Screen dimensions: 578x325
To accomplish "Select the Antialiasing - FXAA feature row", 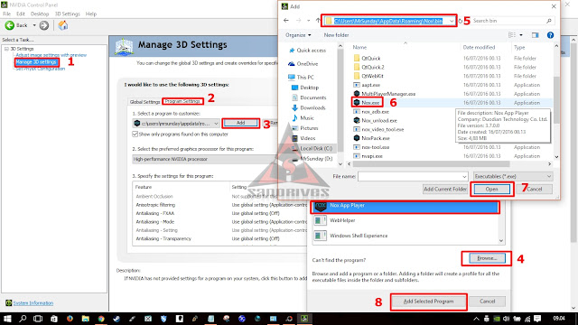I will 219,213.
